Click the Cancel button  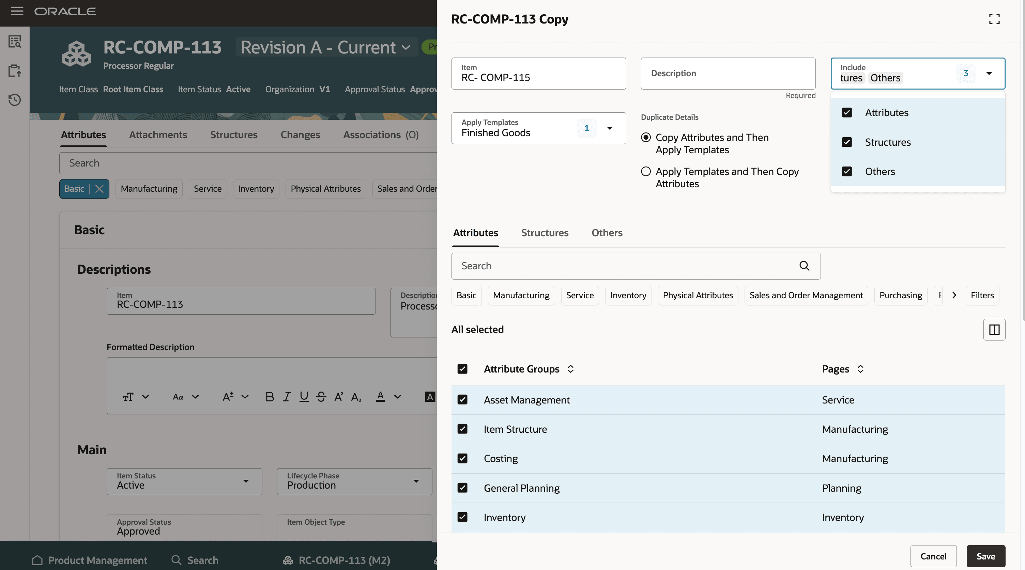pyautogui.click(x=933, y=556)
